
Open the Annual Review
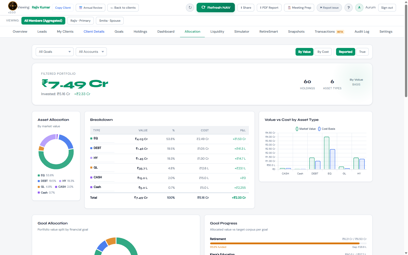point(91,8)
